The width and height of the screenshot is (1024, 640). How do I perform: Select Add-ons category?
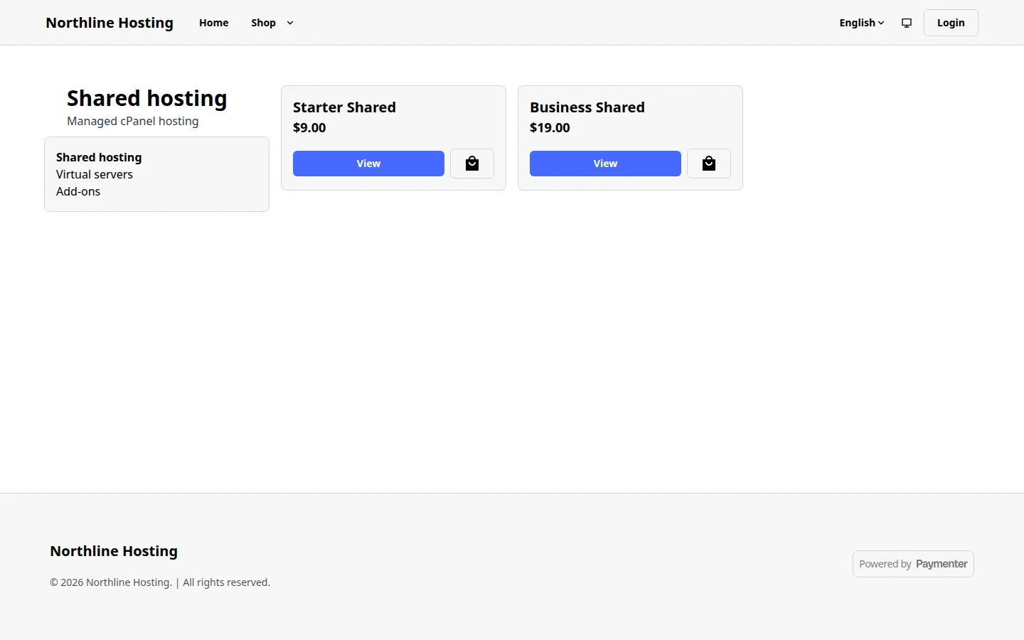click(78, 191)
